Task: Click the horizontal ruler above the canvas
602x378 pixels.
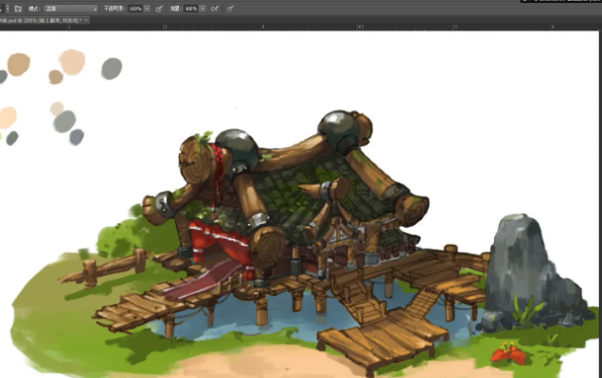Action: coord(284,26)
